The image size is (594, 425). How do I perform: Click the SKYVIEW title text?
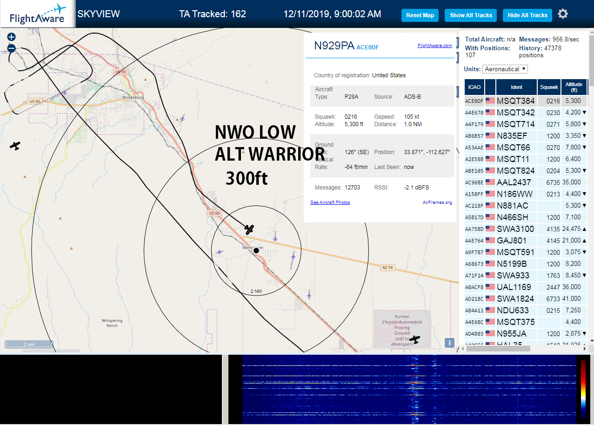(99, 14)
